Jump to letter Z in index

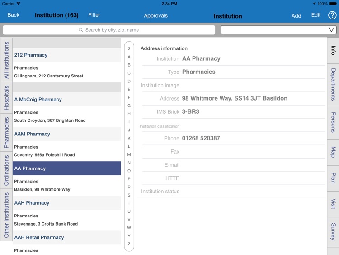point(129,244)
